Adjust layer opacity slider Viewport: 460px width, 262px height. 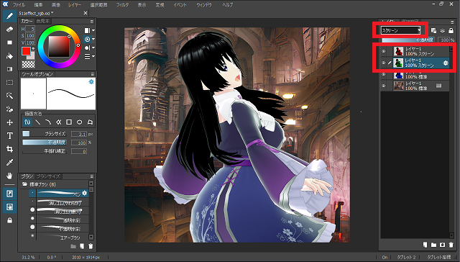(408, 40)
